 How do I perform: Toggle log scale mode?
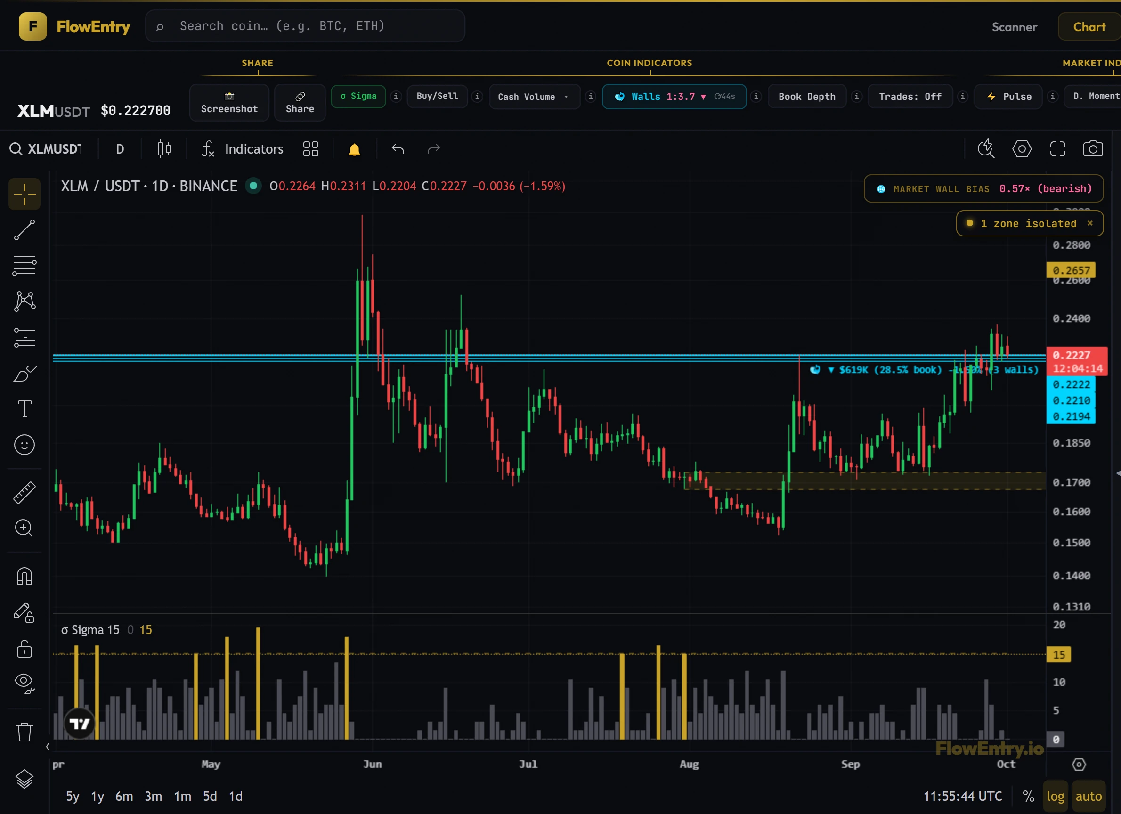pyautogui.click(x=1055, y=796)
